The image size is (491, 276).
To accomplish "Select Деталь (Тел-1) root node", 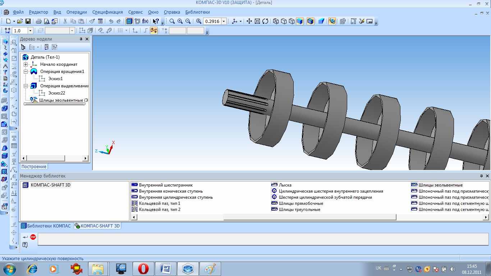I will (45, 57).
